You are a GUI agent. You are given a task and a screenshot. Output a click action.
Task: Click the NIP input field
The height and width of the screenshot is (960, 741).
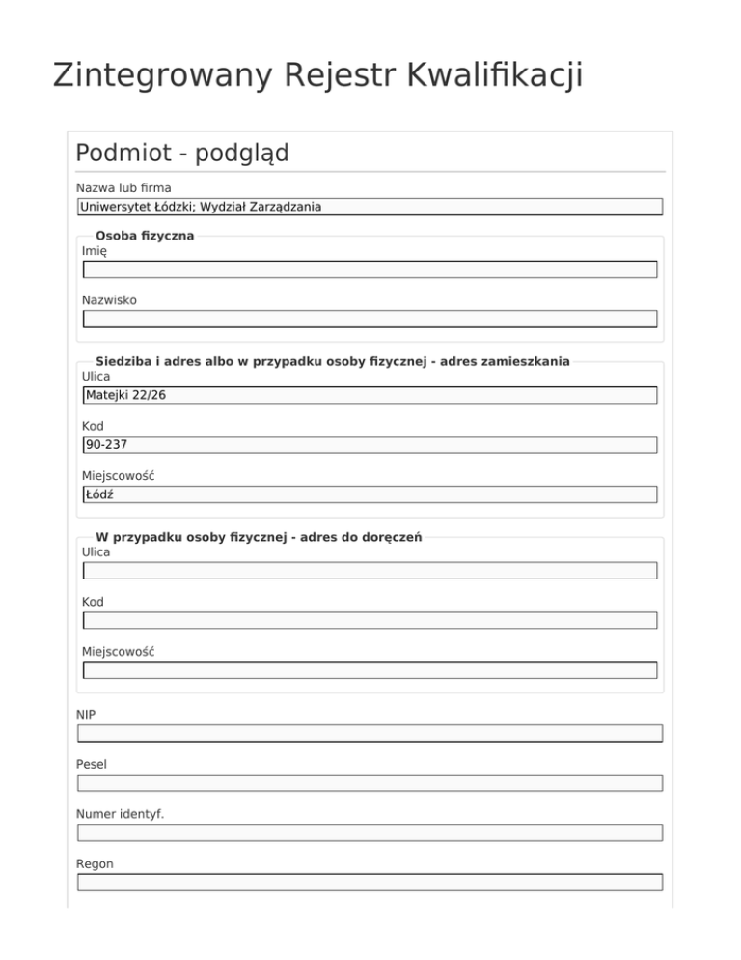(x=370, y=733)
